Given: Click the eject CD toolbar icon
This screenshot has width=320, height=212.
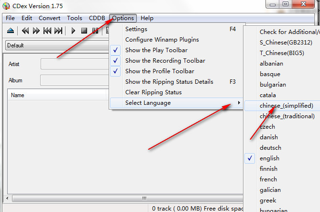Looking at the screenshot, I should [x=11, y=31].
